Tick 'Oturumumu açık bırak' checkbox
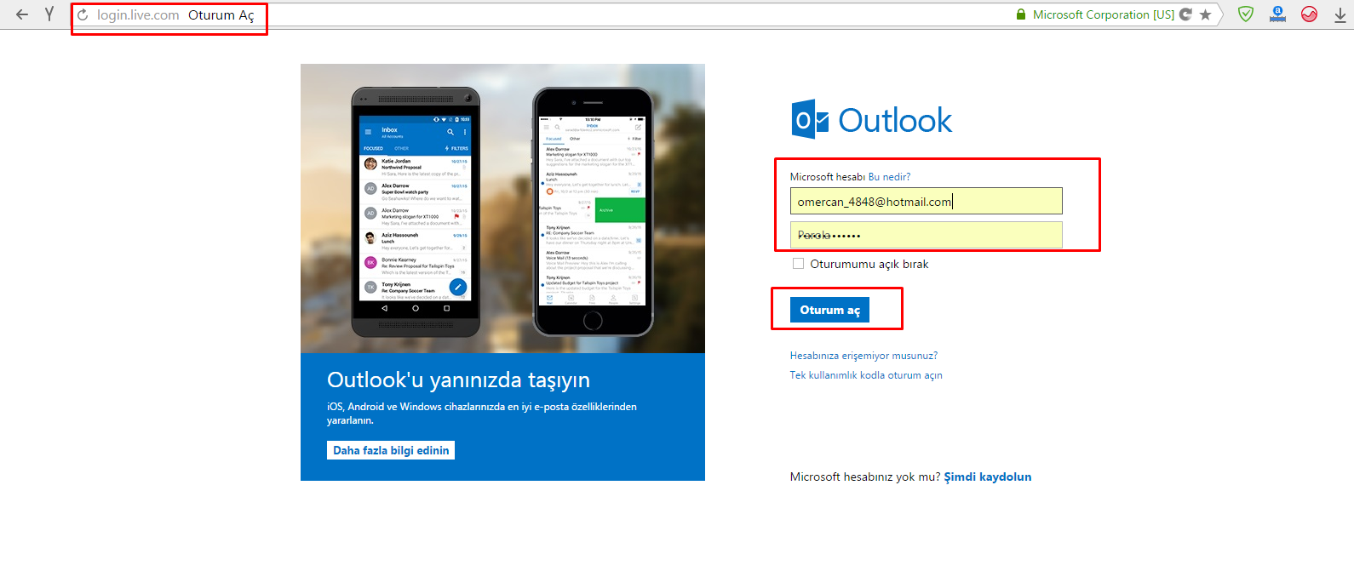The width and height of the screenshot is (1354, 588). [798, 264]
